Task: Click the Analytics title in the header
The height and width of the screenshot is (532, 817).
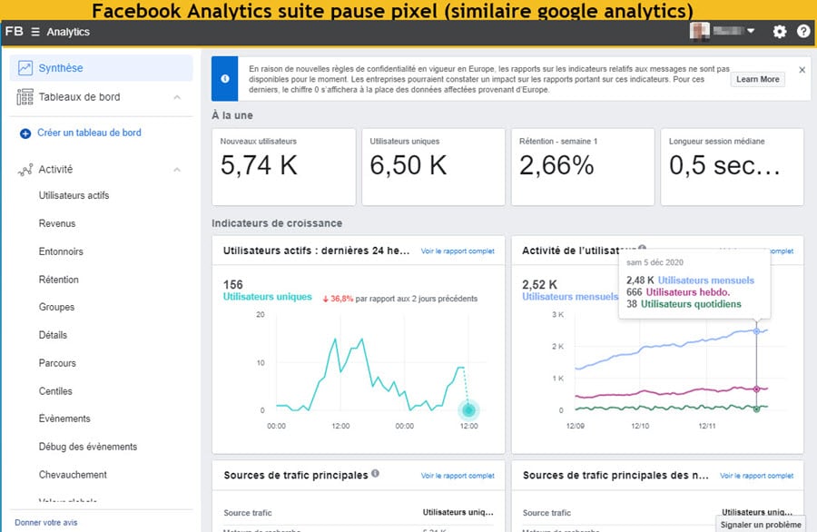Action: click(x=68, y=32)
